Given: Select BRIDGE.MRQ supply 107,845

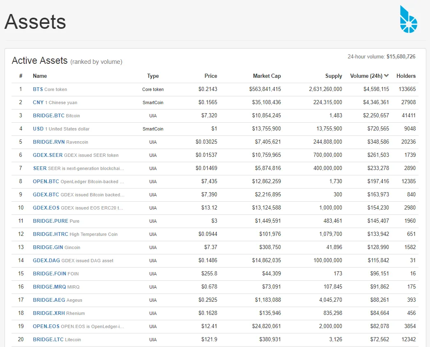Looking at the screenshot, I should [333, 287].
